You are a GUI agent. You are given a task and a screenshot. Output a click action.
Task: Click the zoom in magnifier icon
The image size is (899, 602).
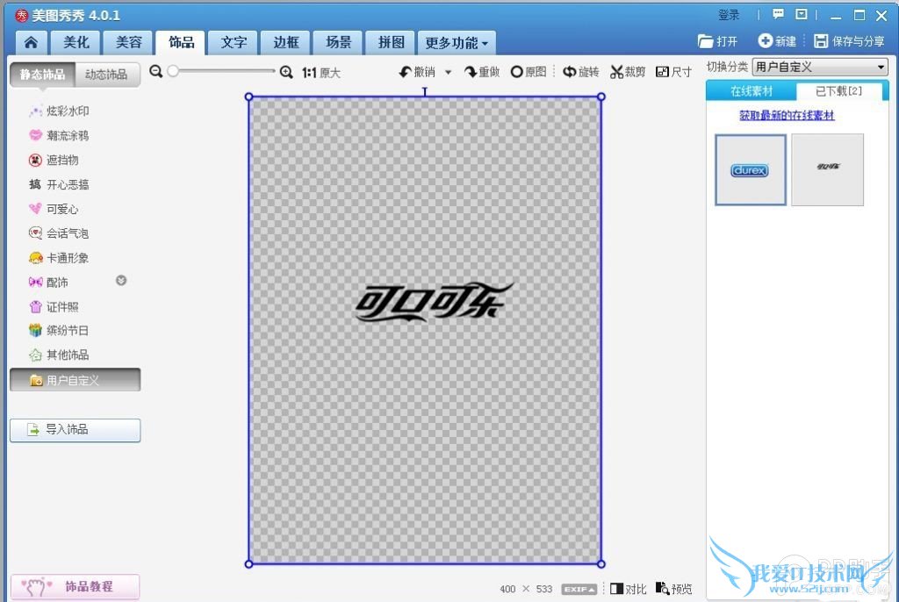point(286,72)
